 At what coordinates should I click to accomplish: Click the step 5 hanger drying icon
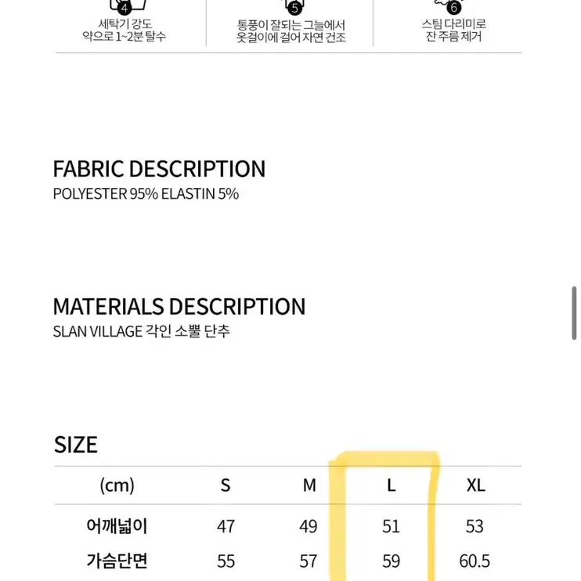pyautogui.click(x=294, y=6)
